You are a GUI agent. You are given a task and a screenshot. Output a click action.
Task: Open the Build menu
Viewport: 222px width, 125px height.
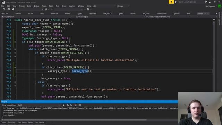(29, 6)
